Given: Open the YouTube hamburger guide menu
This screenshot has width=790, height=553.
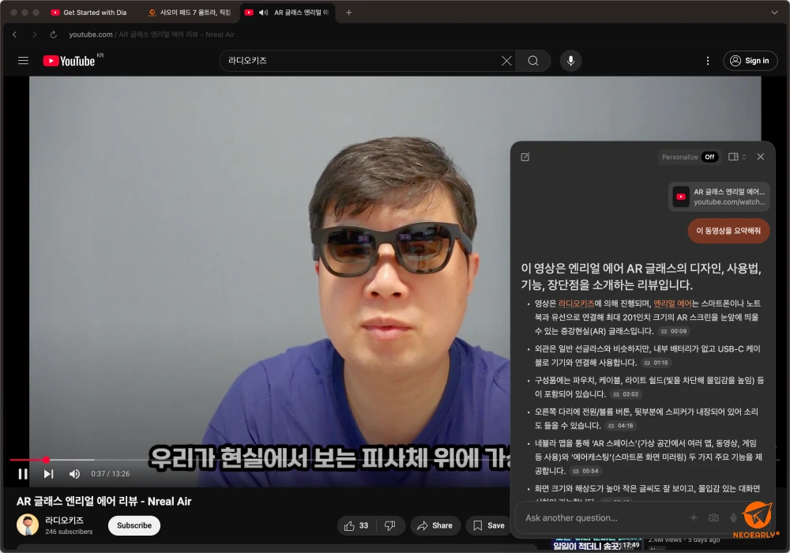Looking at the screenshot, I should coord(23,61).
